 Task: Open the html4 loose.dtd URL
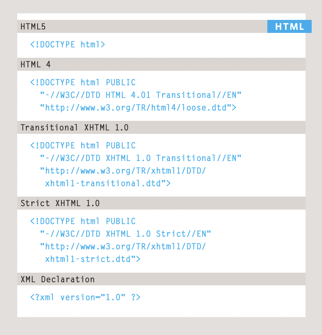(x=138, y=108)
